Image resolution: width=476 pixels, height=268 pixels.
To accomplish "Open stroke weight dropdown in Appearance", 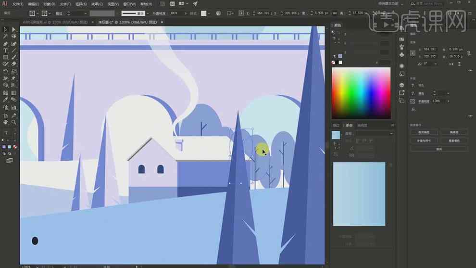I will (448, 93).
